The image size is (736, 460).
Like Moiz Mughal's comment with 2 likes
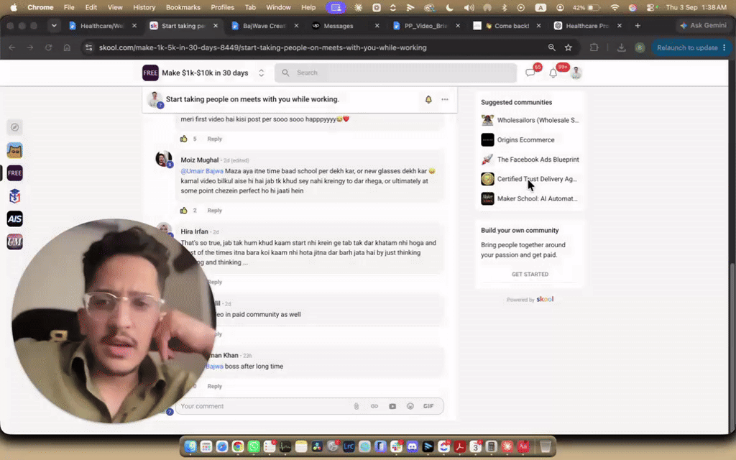click(183, 211)
